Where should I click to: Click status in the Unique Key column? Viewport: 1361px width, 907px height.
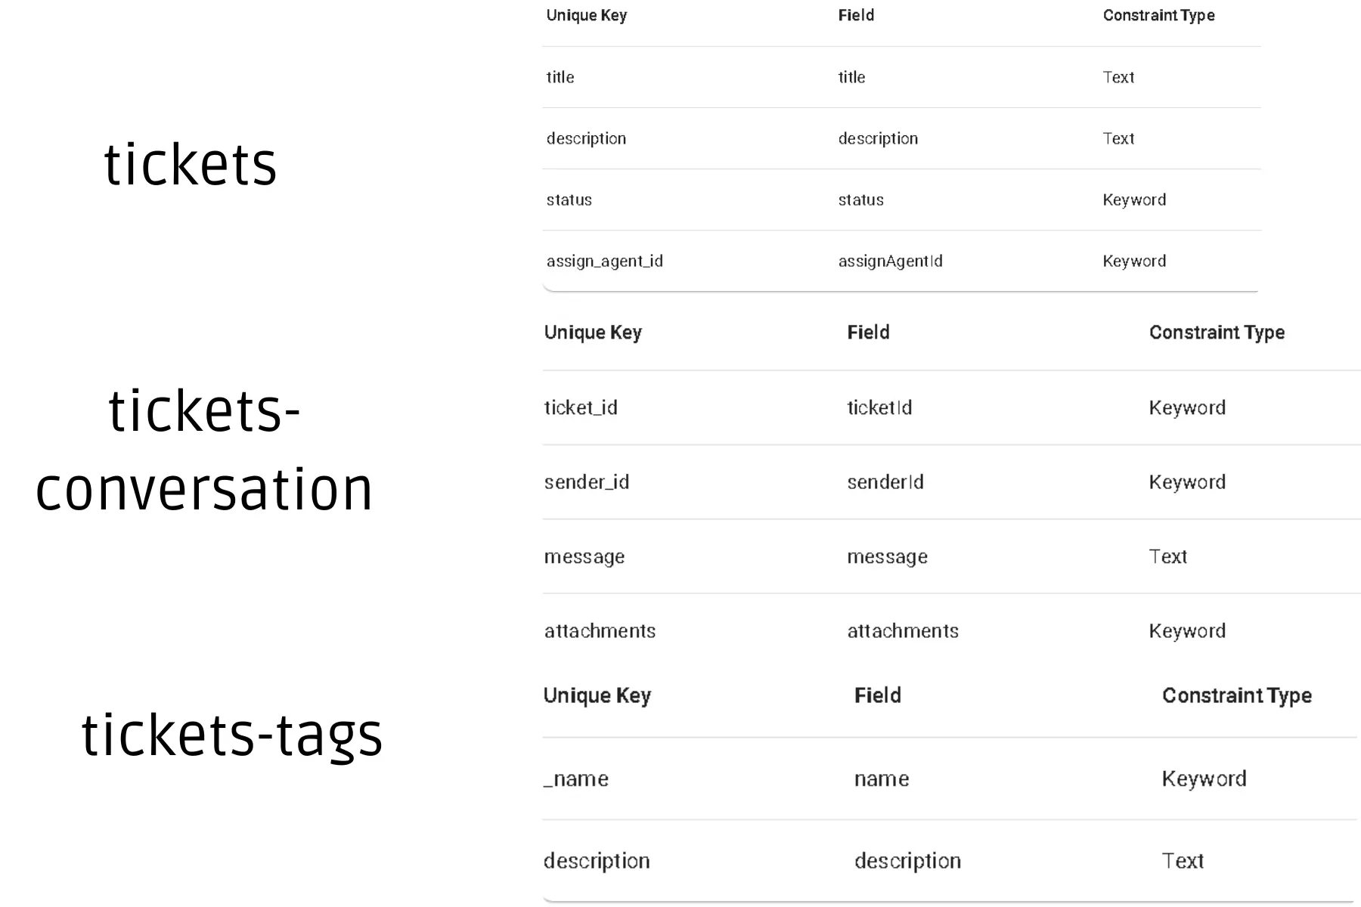(x=569, y=200)
